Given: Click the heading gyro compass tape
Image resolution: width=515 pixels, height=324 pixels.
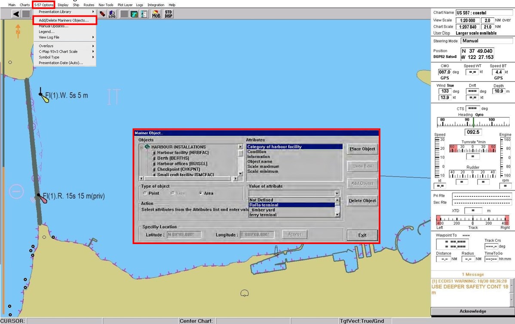Looking at the screenshot, I should tap(473, 122).
